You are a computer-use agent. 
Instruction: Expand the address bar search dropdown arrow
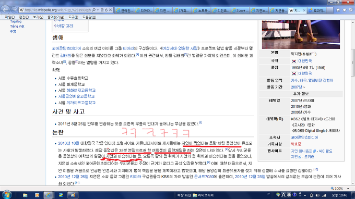(x=98, y=10)
